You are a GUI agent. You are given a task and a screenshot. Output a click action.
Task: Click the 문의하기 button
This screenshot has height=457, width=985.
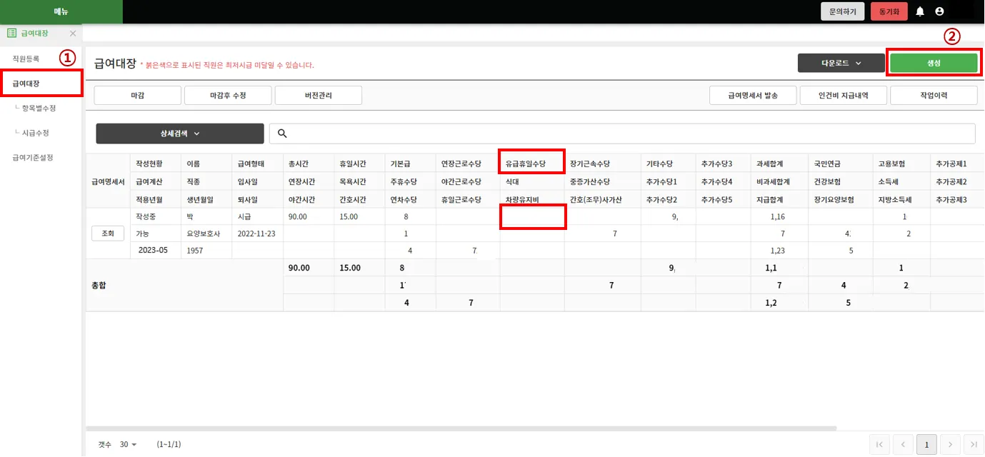point(843,11)
